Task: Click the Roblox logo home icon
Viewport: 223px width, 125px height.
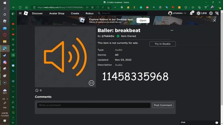Action: click(26, 13)
